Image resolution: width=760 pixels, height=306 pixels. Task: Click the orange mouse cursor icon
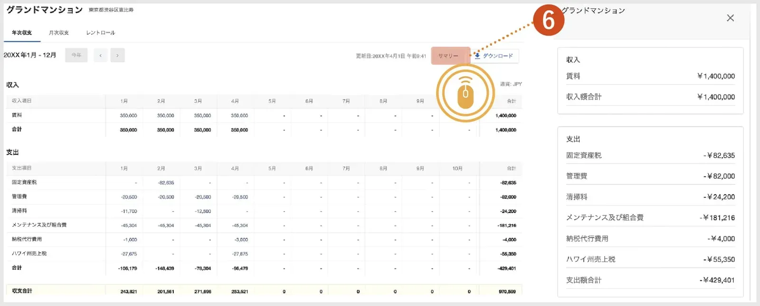[465, 93]
